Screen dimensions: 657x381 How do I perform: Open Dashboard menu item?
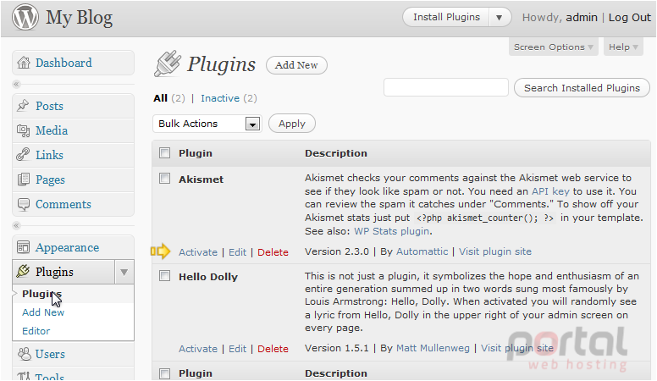[x=63, y=63]
